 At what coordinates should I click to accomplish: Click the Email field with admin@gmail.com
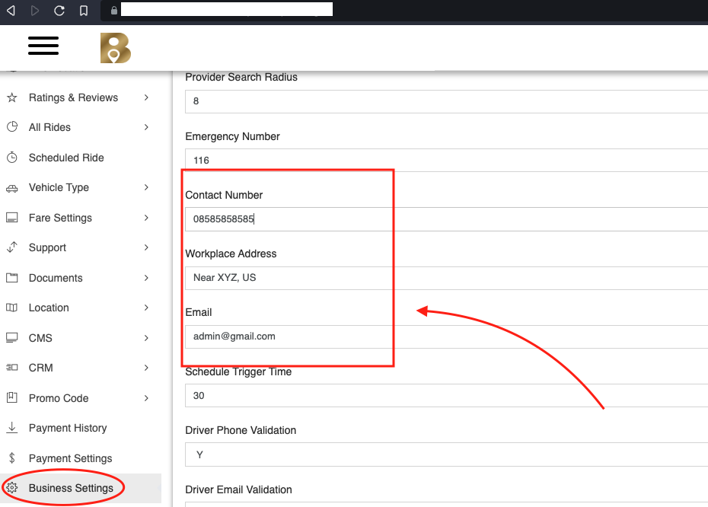pyautogui.click(x=447, y=336)
